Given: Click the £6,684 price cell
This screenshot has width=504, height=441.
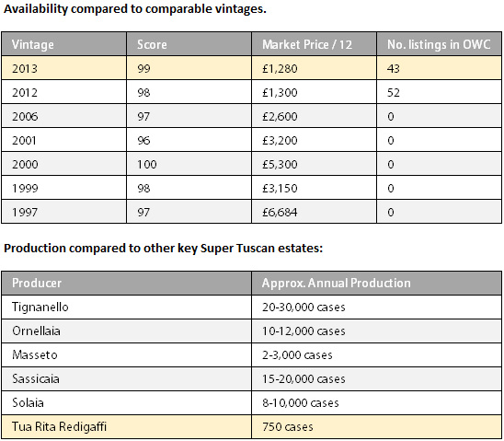Looking at the screenshot, I should 314,212.
